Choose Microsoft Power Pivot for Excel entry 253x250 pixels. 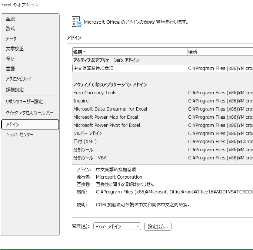pos(107,125)
